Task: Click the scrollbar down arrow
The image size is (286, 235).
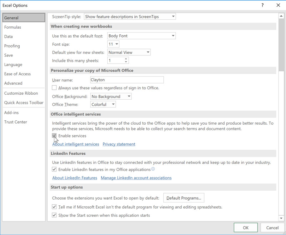Action: pos(281,218)
